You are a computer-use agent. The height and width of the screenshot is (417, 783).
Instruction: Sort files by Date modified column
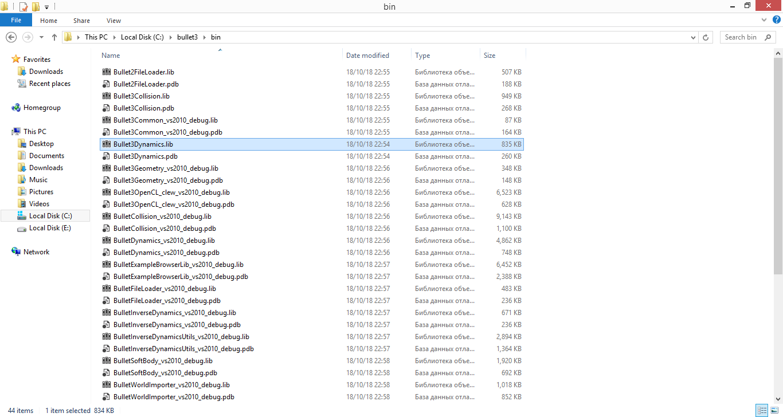point(367,56)
